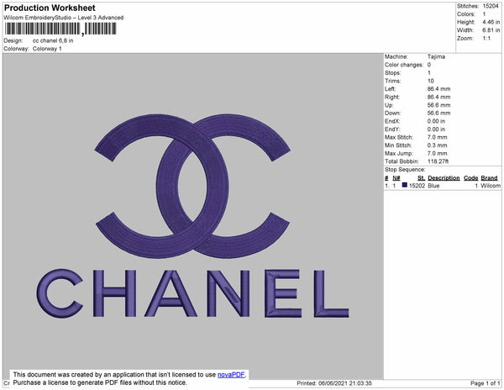Select the "Production Worksheet" title
Screen dimensions: 504x390
50,8
